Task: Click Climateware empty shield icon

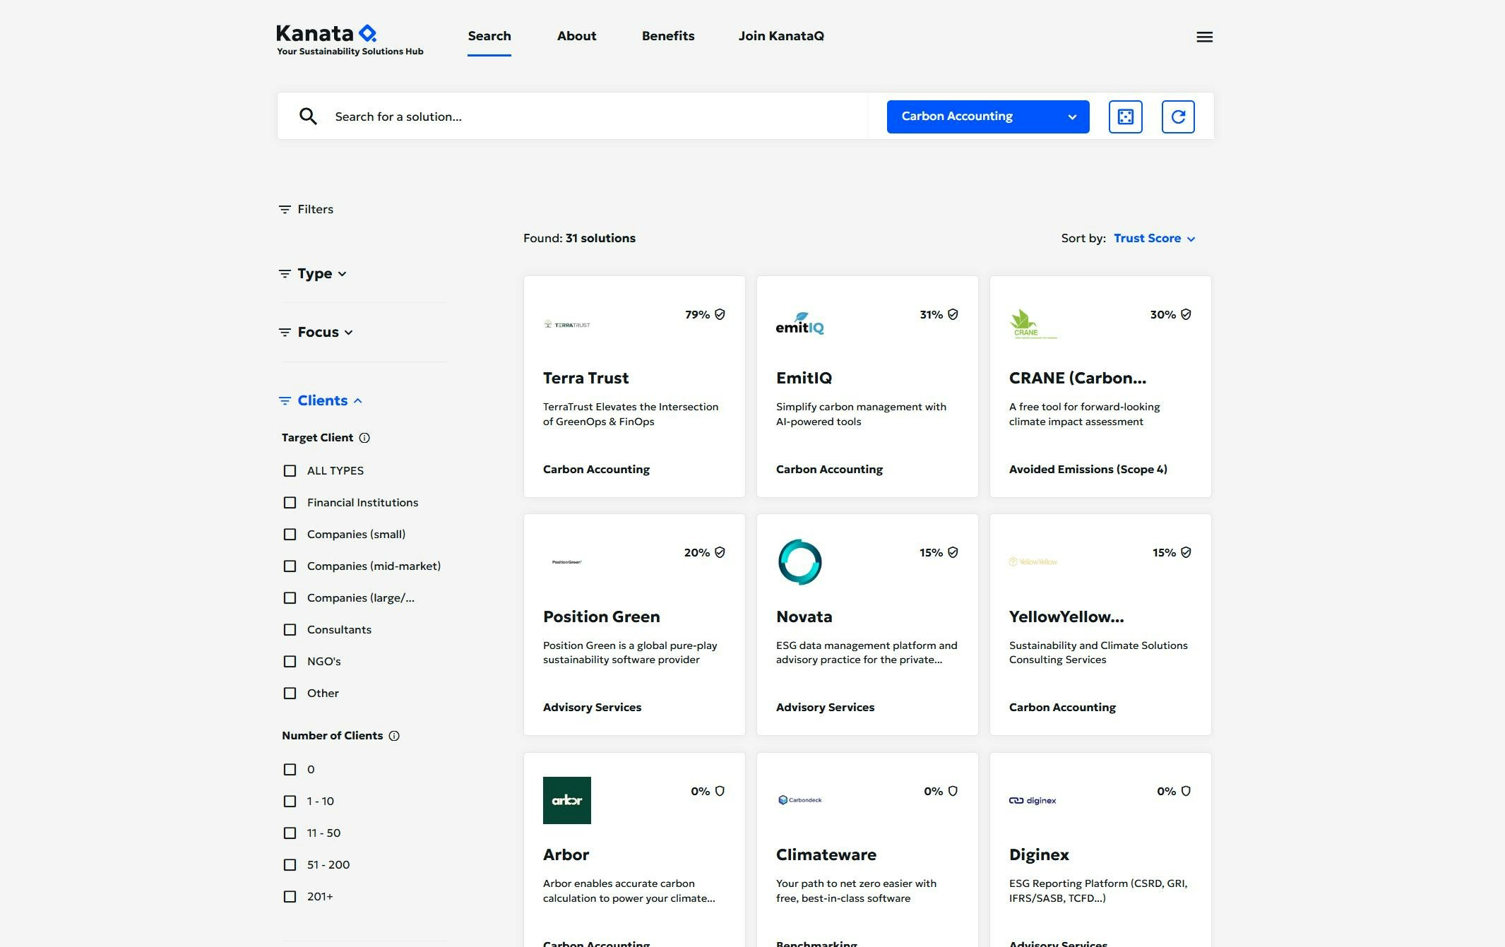Action: pos(953,791)
